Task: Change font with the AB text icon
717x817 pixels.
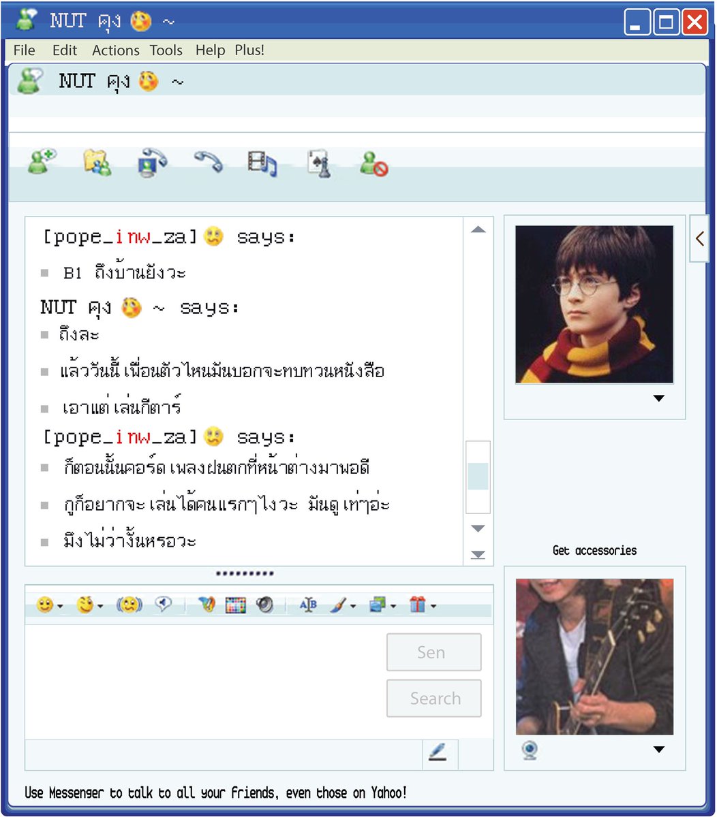Action: click(x=308, y=605)
